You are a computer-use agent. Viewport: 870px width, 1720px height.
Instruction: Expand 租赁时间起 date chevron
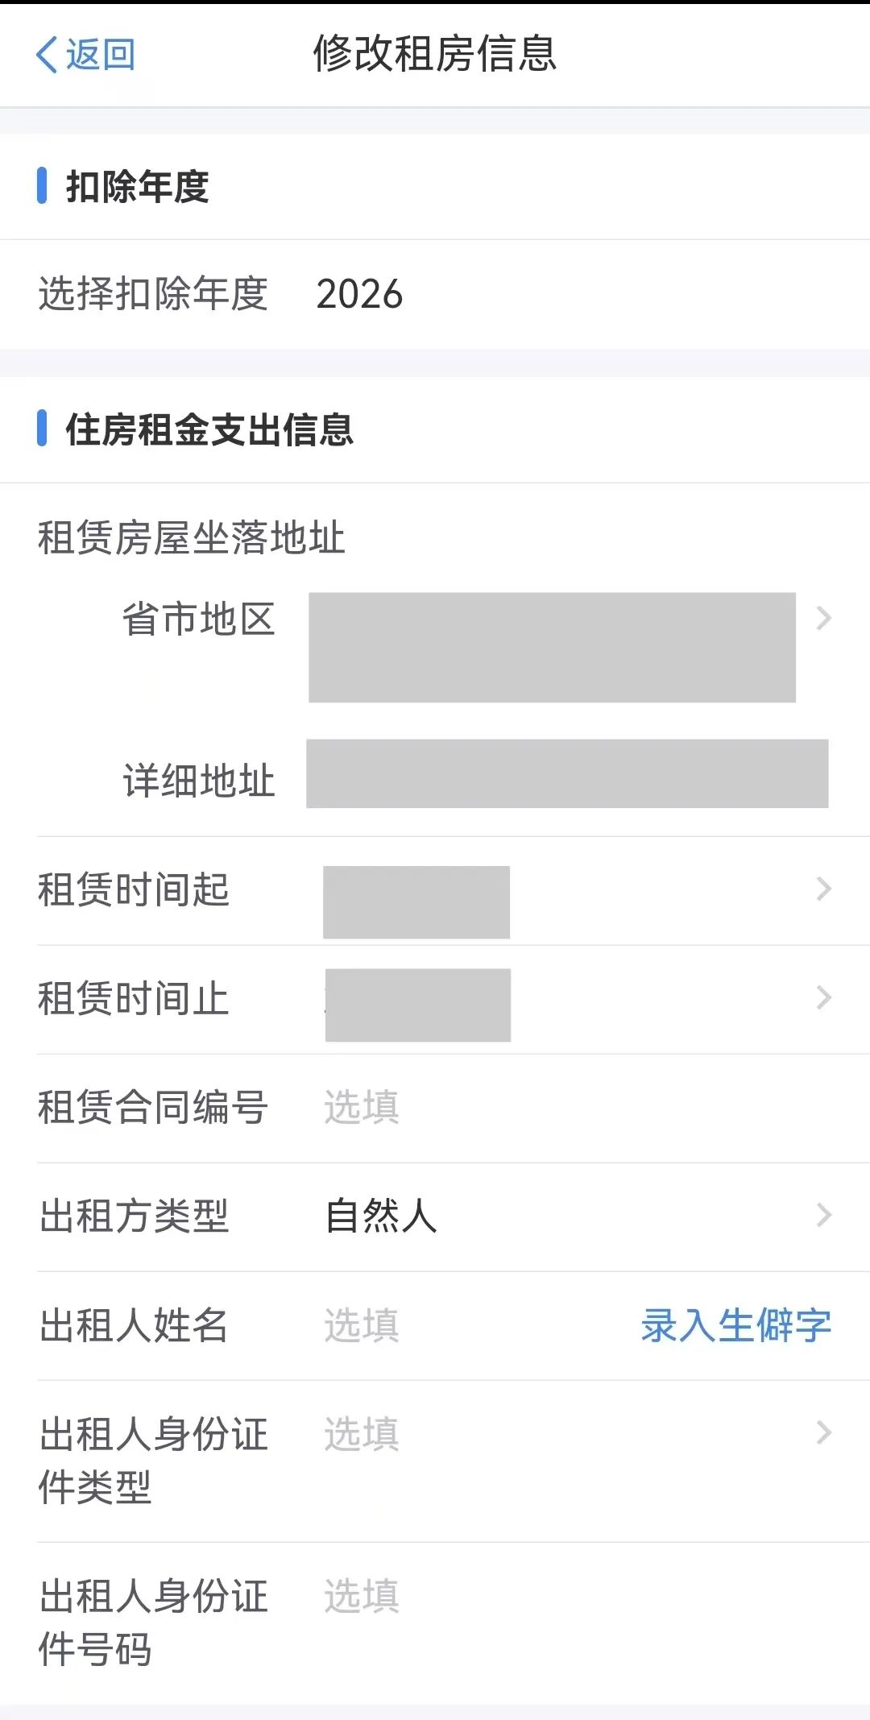pos(823,889)
